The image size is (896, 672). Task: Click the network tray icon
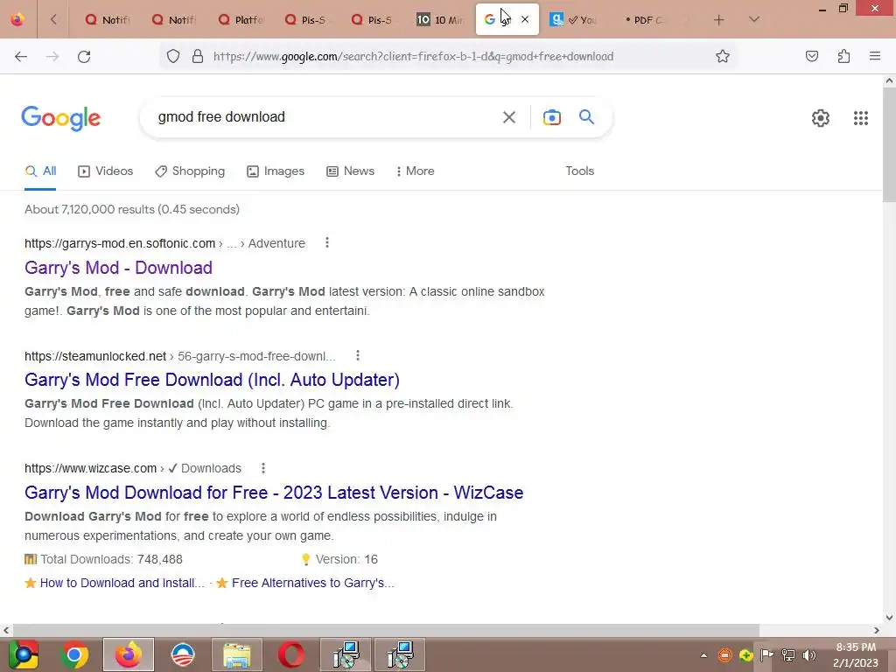788,654
